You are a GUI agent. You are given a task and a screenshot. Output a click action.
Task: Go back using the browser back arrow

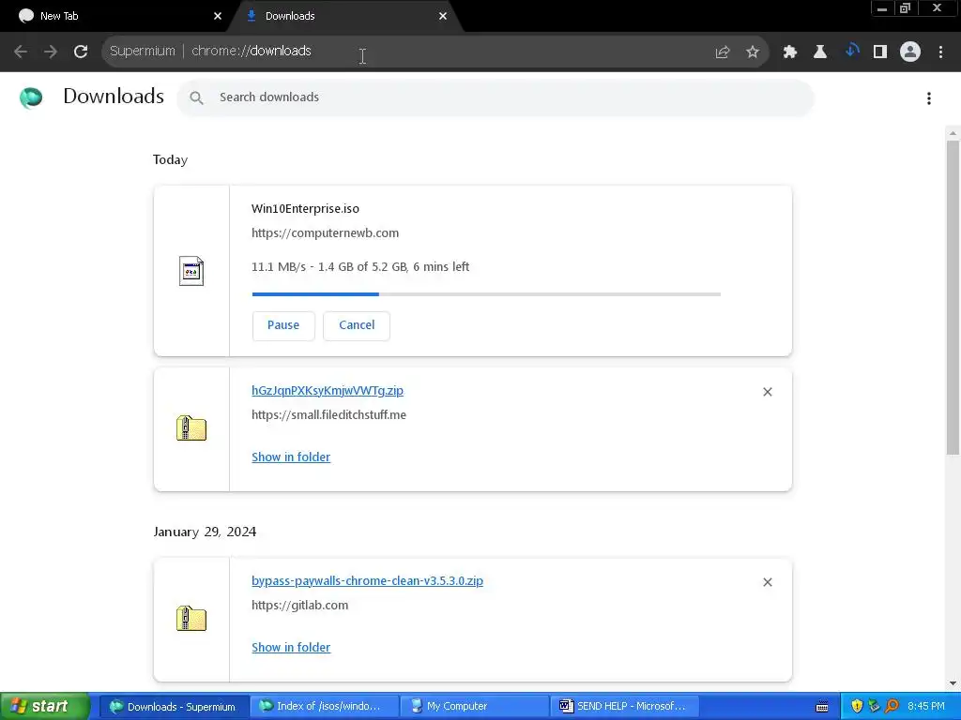tap(21, 52)
